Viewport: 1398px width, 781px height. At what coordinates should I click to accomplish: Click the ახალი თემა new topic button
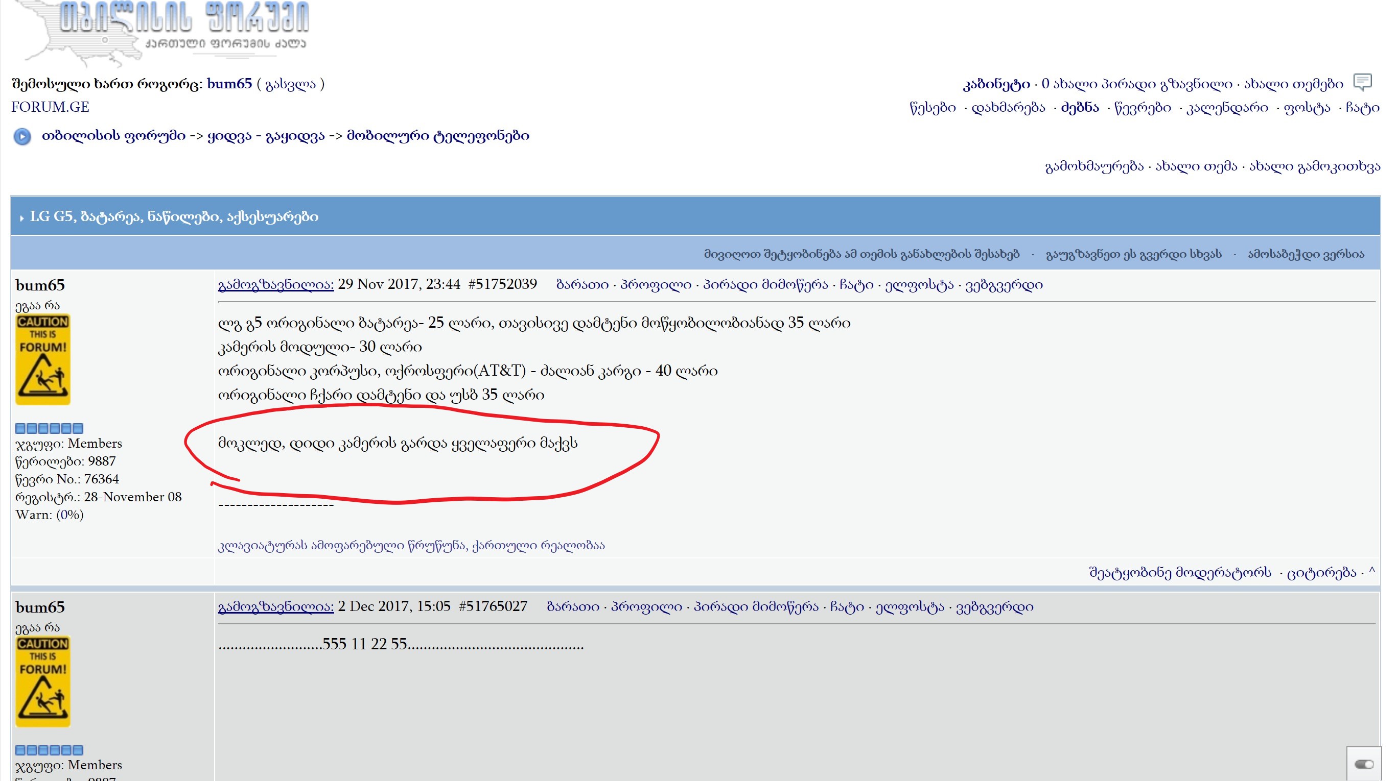click(x=1196, y=166)
